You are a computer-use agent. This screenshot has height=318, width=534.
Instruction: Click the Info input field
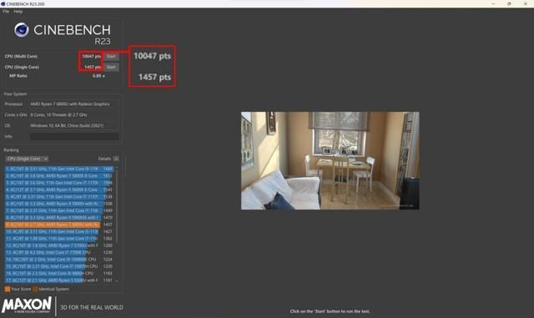[x=74, y=136]
